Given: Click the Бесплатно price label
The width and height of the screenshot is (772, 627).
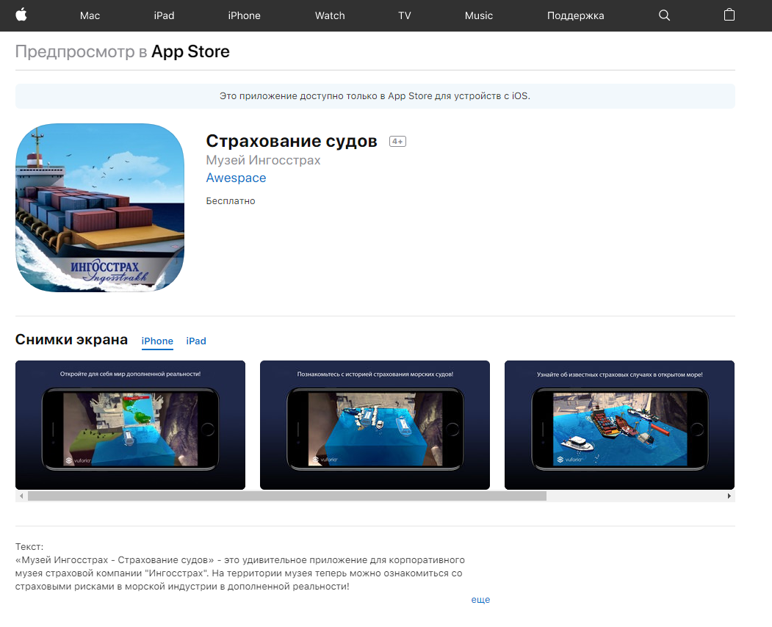Looking at the screenshot, I should click(231, 200).
